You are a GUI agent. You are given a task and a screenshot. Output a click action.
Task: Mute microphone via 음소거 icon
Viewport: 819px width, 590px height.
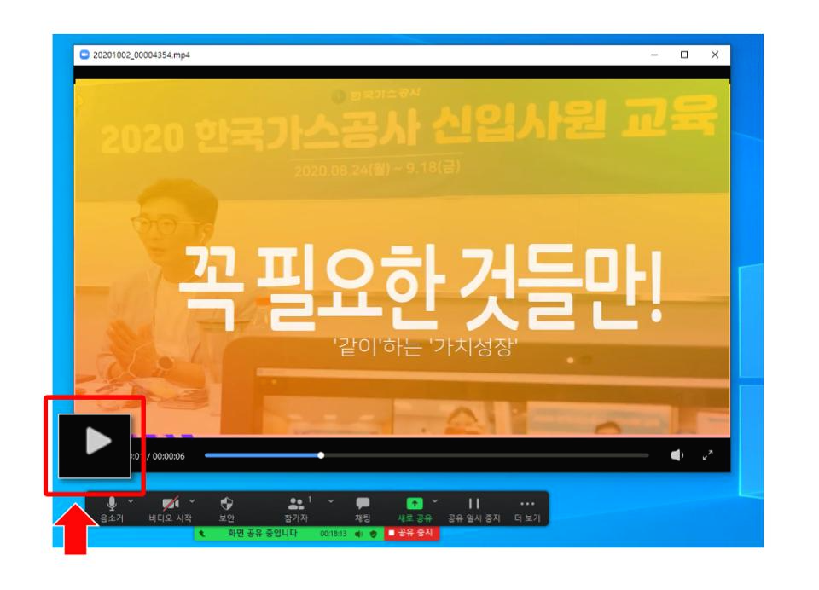point(111,509)
